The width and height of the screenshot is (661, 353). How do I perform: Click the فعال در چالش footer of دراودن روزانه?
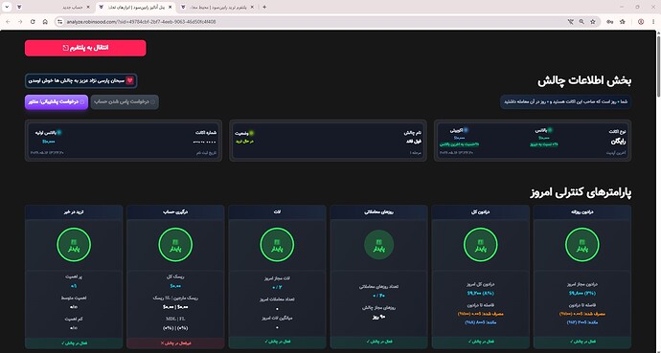(582, 342)
